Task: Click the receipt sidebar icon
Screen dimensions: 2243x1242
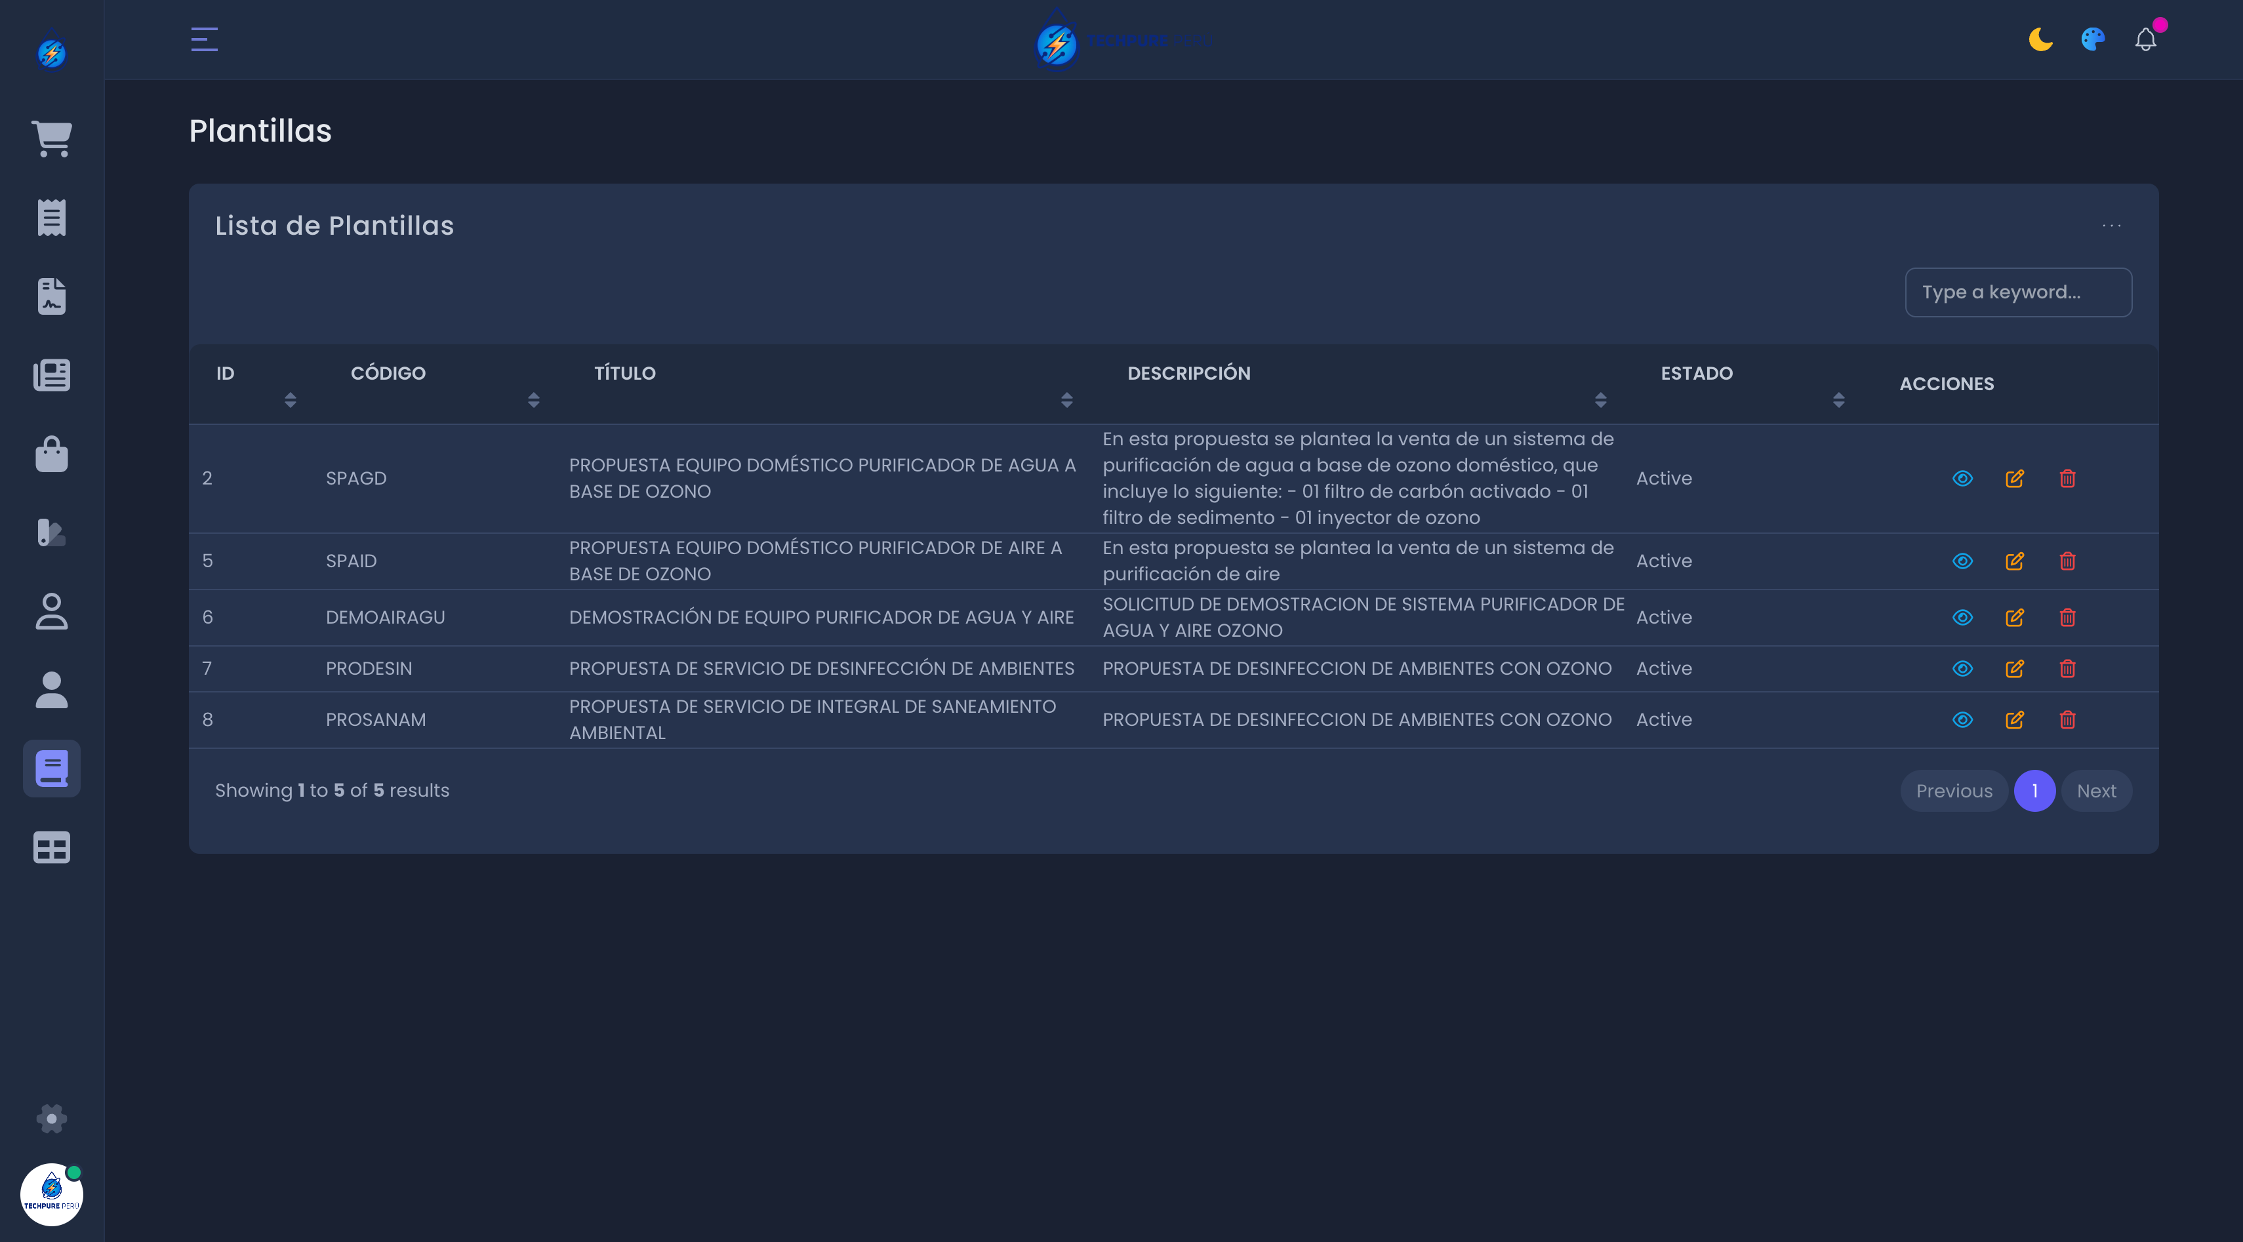Action: point(51,216)
